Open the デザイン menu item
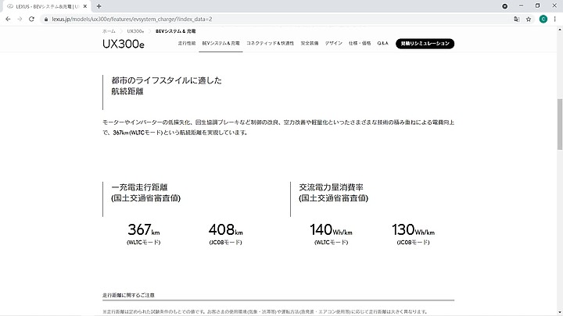 [334, 44]
